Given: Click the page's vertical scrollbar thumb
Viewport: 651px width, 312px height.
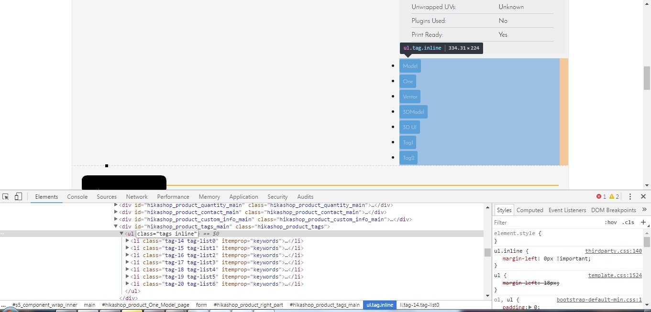Looking at the screenshot, I should coord(647,78).
